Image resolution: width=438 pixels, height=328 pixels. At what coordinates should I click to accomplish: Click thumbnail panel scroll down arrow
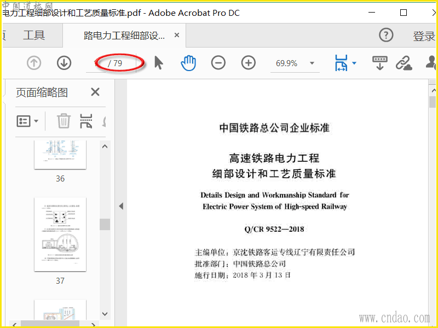[x=105, y=314]
